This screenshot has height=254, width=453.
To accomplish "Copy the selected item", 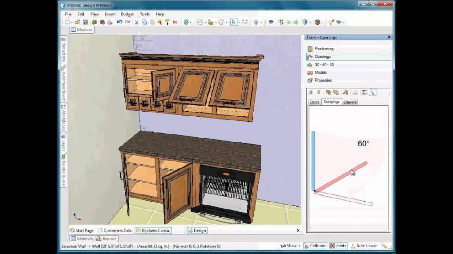I will pos(145,22).
